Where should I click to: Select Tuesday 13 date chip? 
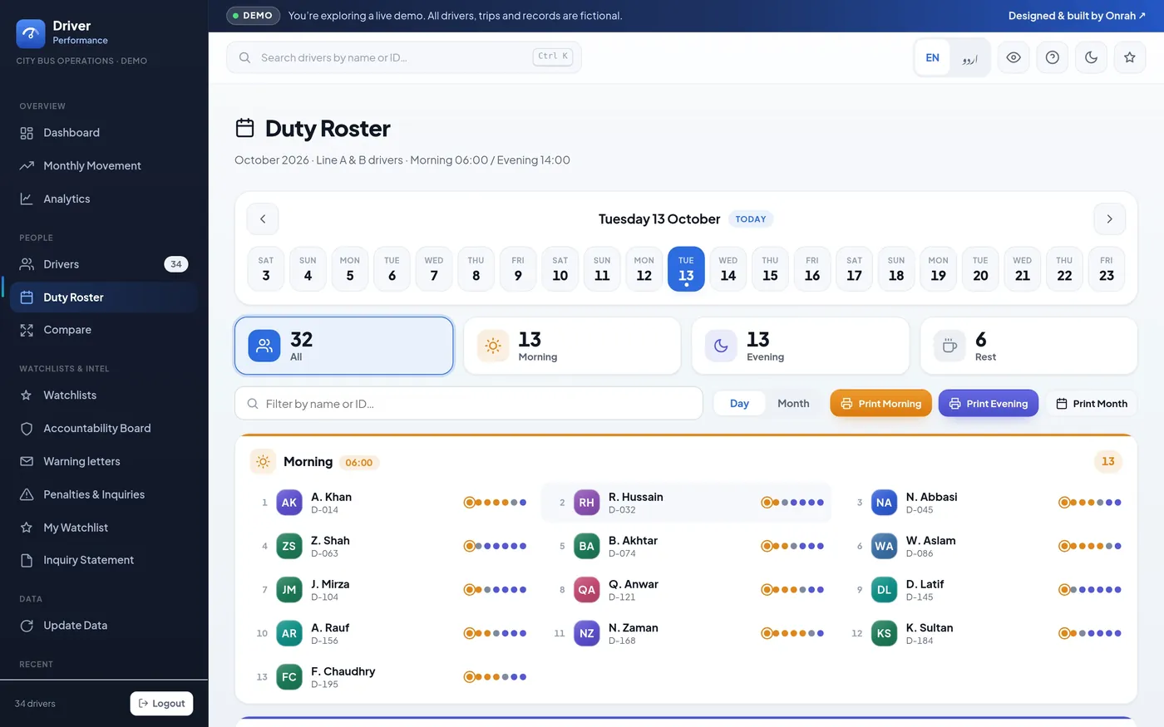[686, 269]
